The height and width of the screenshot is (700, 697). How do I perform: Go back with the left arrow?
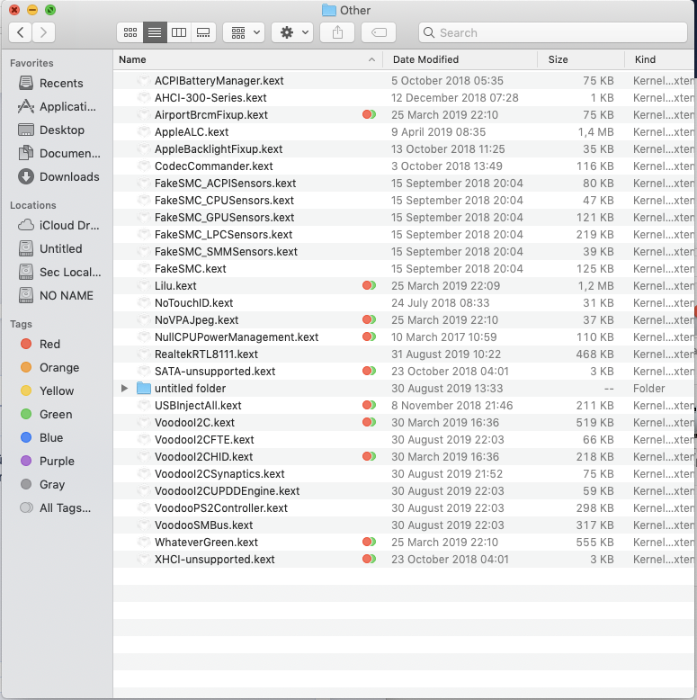point(21,32)
